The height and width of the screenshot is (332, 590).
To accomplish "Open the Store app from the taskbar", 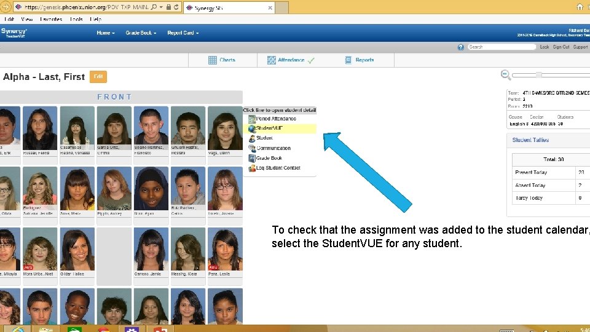I will click(74, 330).
